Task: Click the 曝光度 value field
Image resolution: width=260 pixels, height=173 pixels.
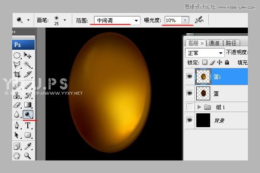Action: pyautogui.click(x=173, y=20)
